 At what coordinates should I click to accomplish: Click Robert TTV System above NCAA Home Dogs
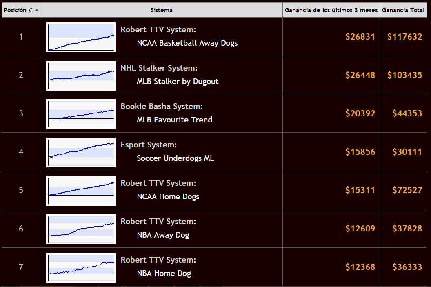pos(158,183)
